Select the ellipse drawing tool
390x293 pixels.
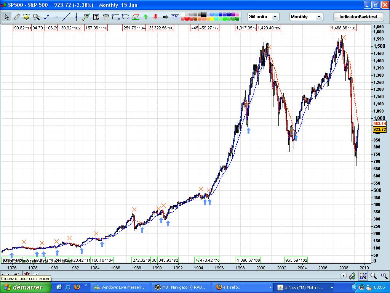126,17
